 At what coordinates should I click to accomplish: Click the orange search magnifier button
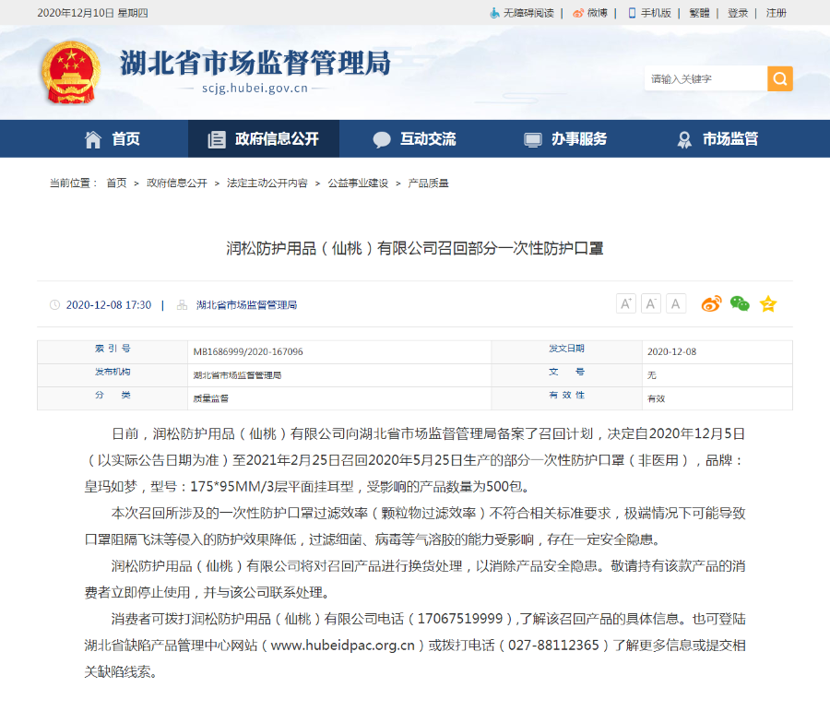tap(779, 79)
